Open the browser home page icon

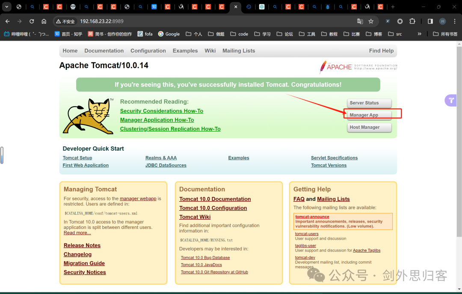44,21
